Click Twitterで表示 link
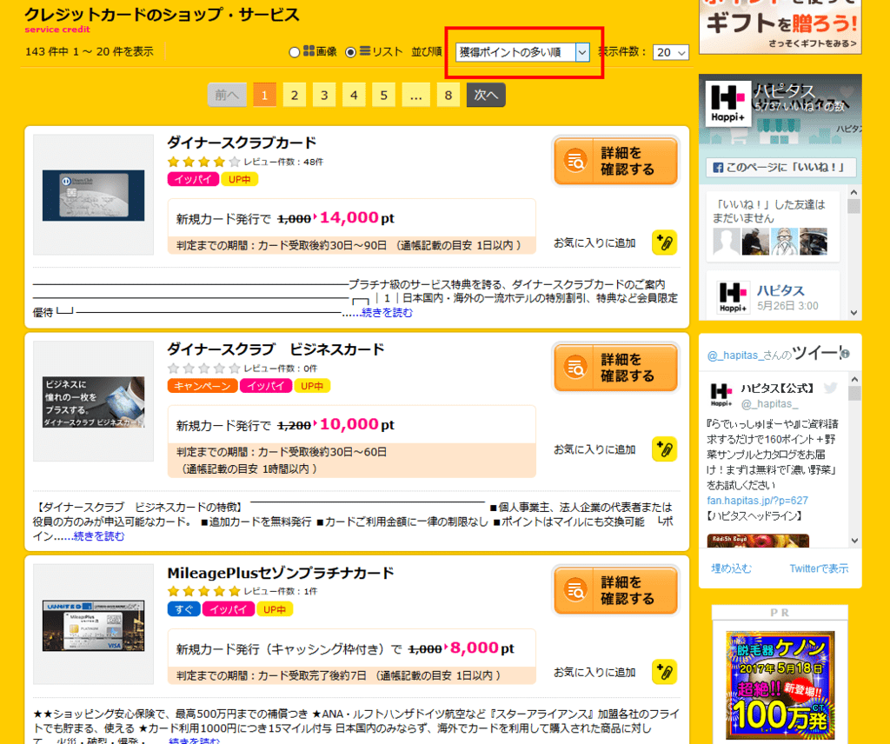This screenshot has height=744, width=890. [x=819, y=568]
